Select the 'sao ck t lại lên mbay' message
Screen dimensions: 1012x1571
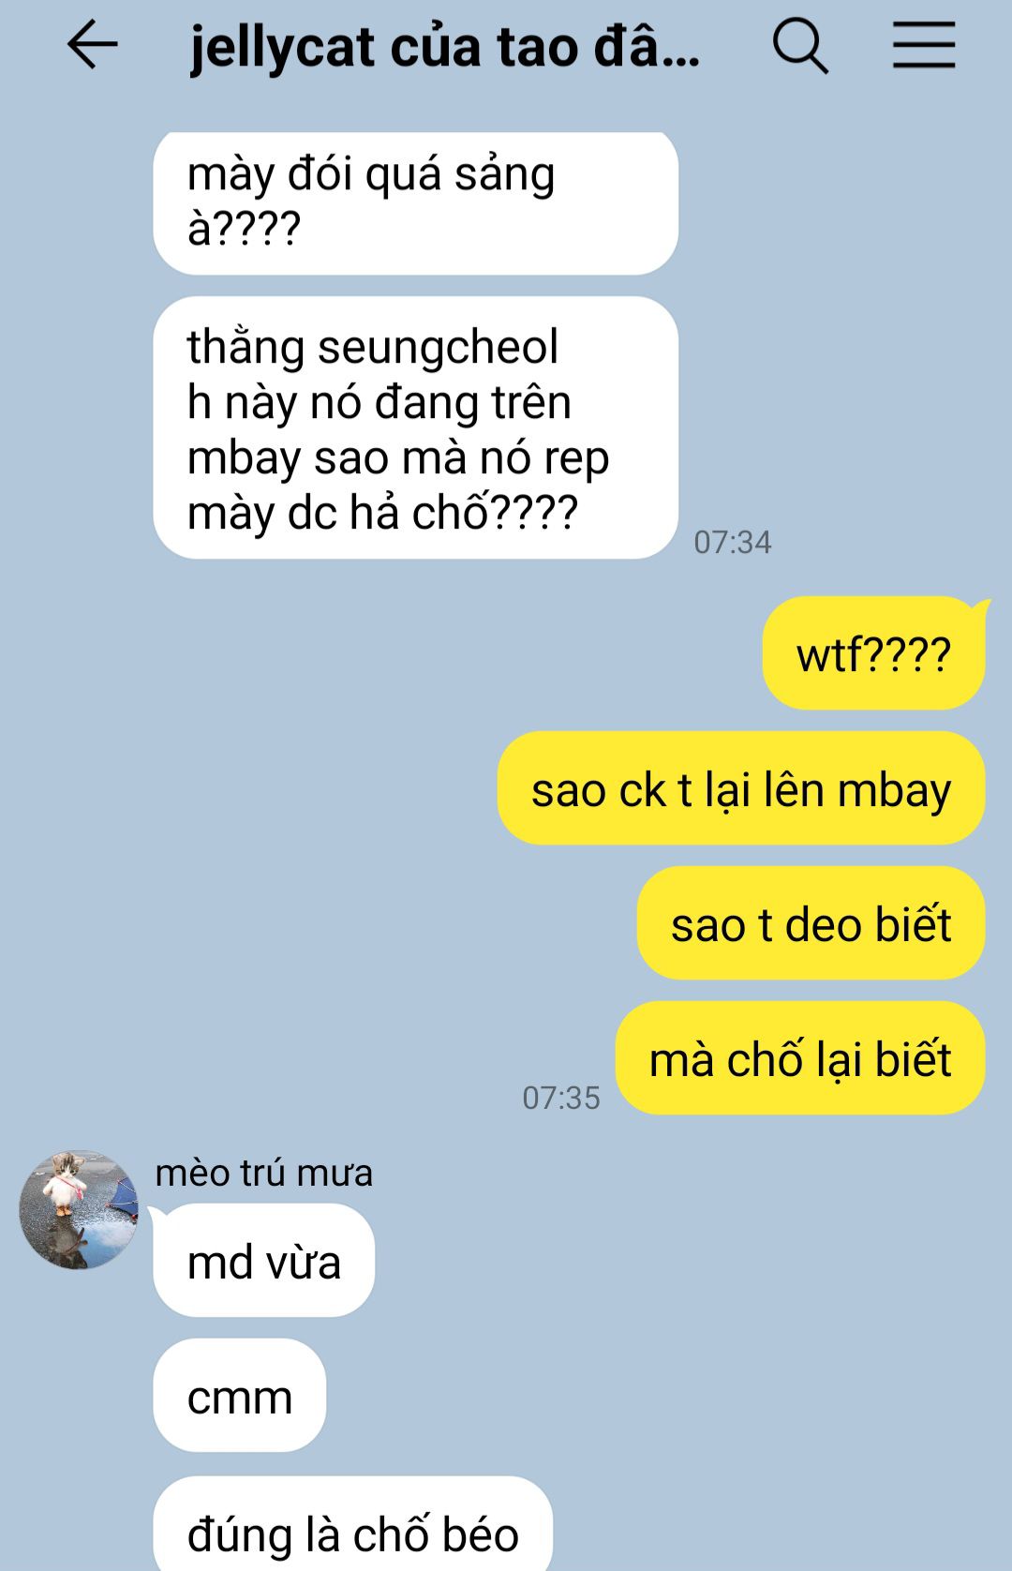741,788
